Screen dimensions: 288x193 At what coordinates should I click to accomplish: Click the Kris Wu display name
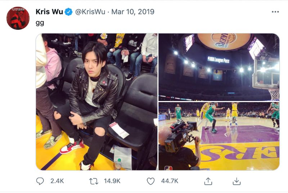click(49, 12)
